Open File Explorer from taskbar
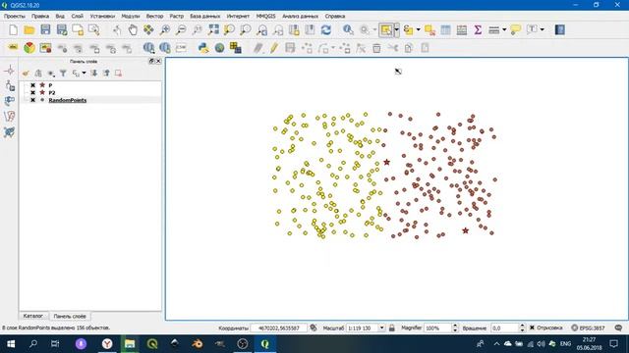629x353 pixels. pyautogui.click(x=130, y=344)
